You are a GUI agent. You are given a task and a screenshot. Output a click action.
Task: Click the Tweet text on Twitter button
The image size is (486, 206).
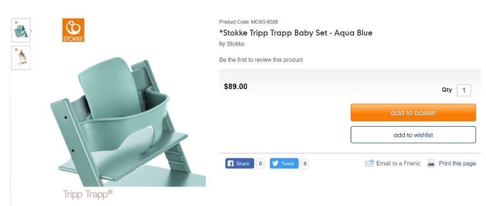tap(288, 164)
